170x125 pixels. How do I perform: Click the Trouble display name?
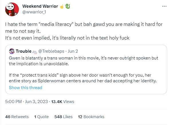[x=23, y=51]
